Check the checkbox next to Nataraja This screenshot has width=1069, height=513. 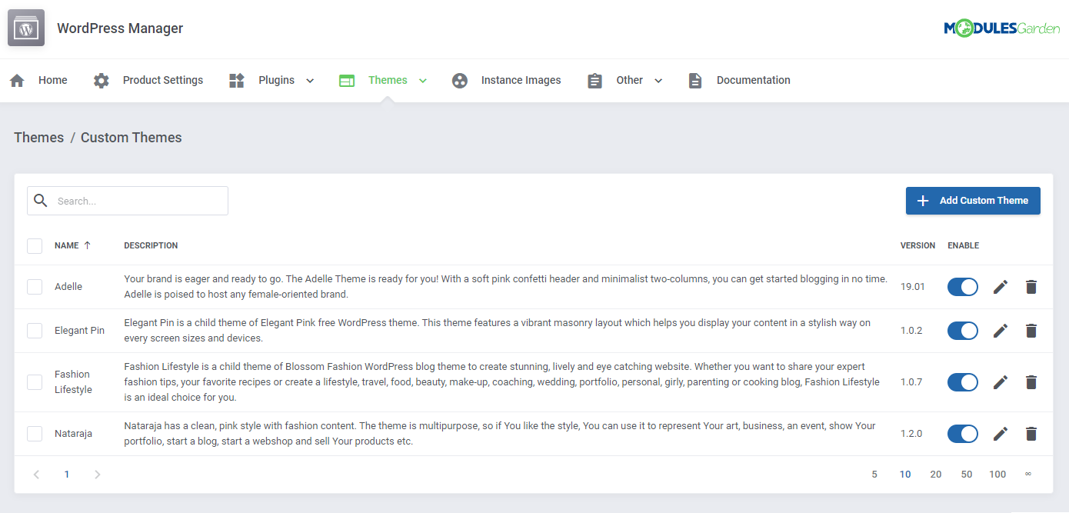click(35, 433)
